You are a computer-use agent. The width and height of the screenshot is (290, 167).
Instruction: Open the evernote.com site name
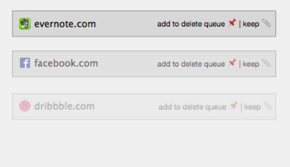click(65, 24)
